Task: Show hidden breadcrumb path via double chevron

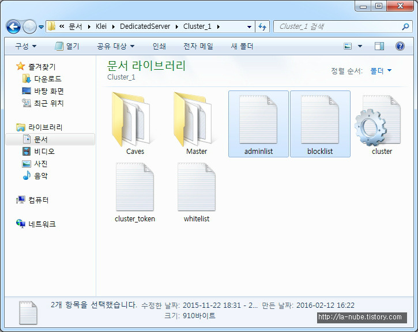Action: coord(62,26)
